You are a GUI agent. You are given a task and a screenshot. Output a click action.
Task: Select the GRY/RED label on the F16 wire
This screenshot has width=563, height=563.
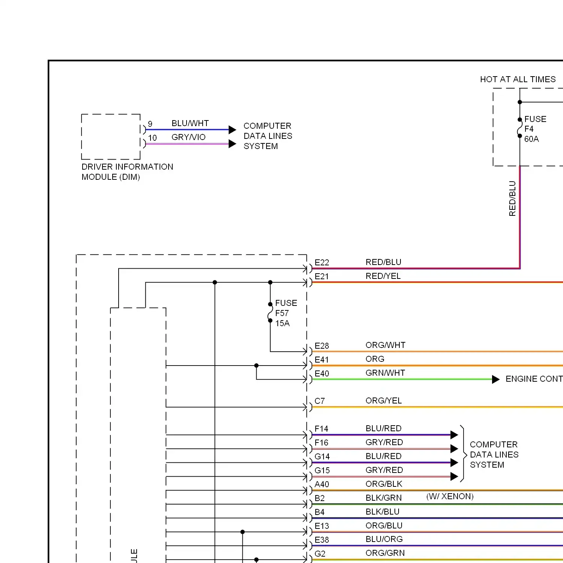[x=384, y=442]
